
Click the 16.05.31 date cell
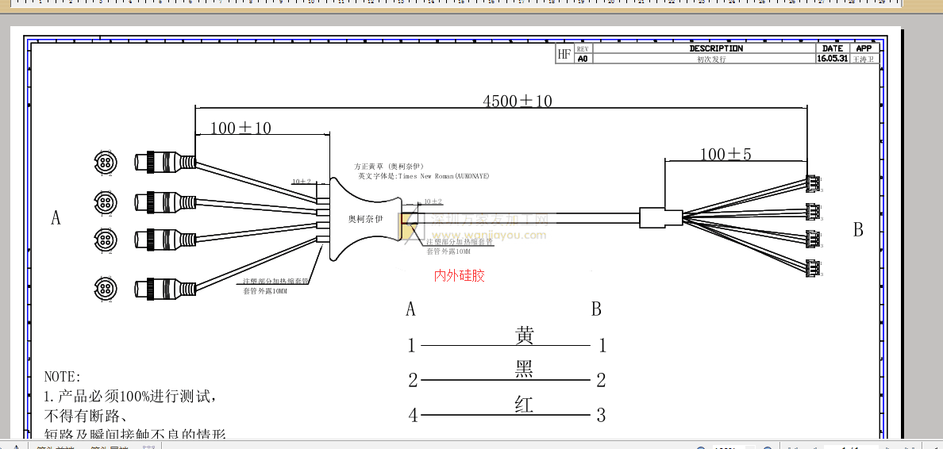pyautogui.click(x=833, y=59)
